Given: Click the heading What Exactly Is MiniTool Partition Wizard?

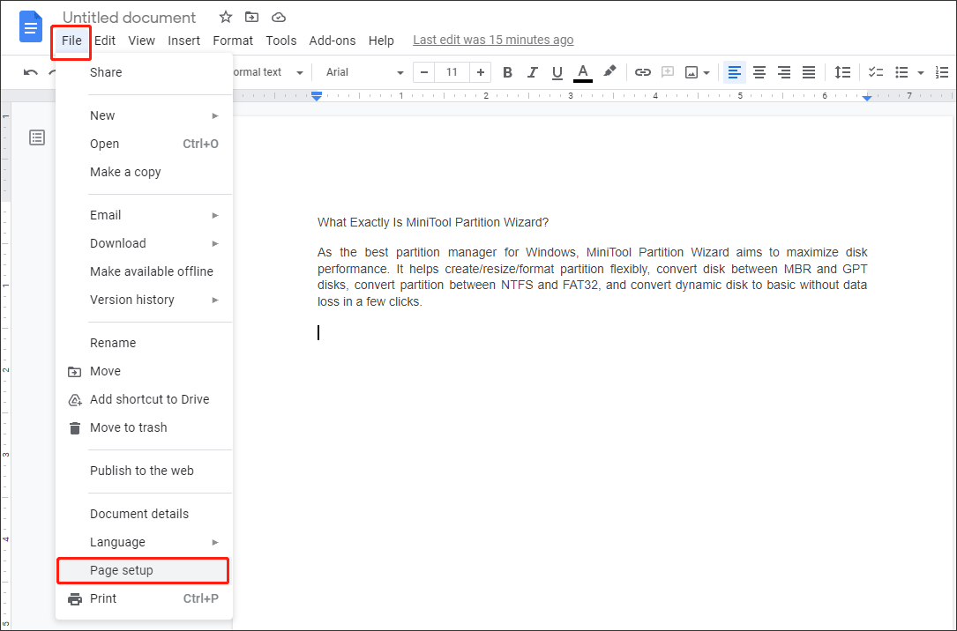Looking at the screenshot, I should [433, 223].
